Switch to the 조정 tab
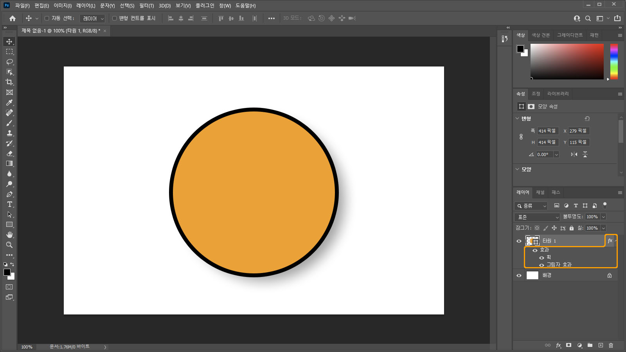626x352 pixels. (536, 94)
